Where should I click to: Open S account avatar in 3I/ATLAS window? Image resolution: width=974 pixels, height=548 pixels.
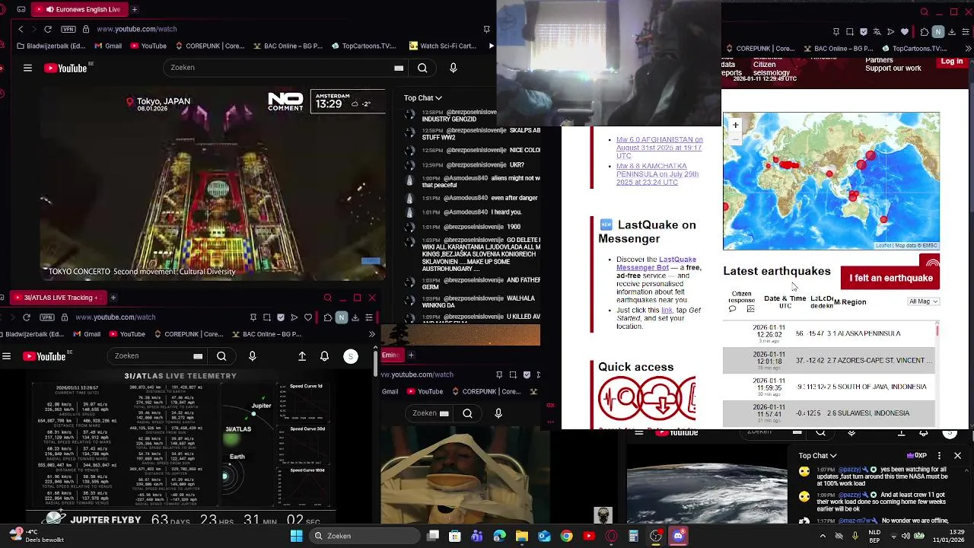[x=351, y=356]
